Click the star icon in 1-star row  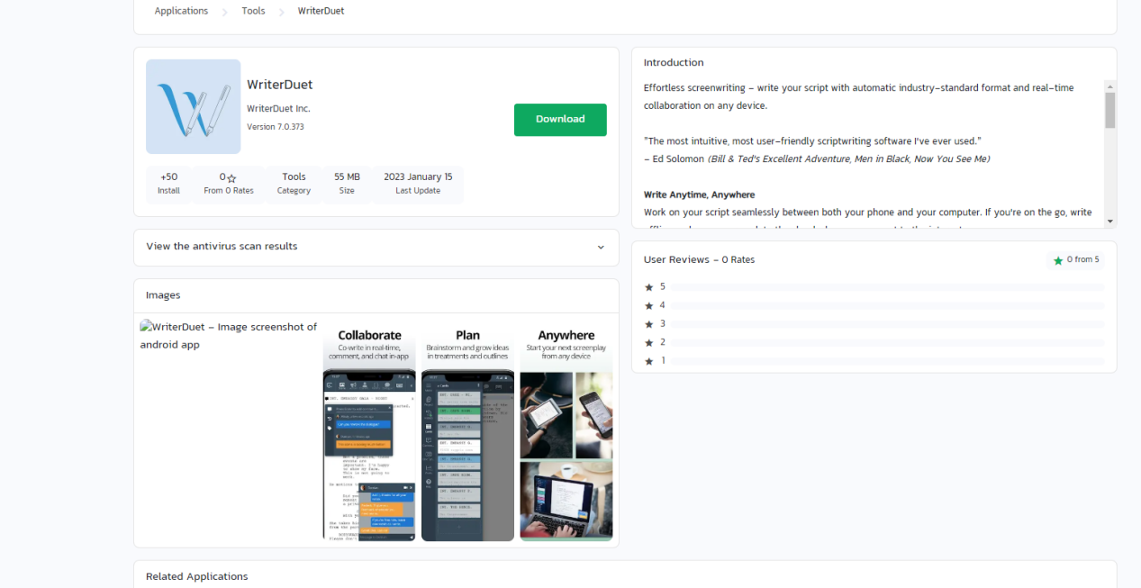click(648, 361)
